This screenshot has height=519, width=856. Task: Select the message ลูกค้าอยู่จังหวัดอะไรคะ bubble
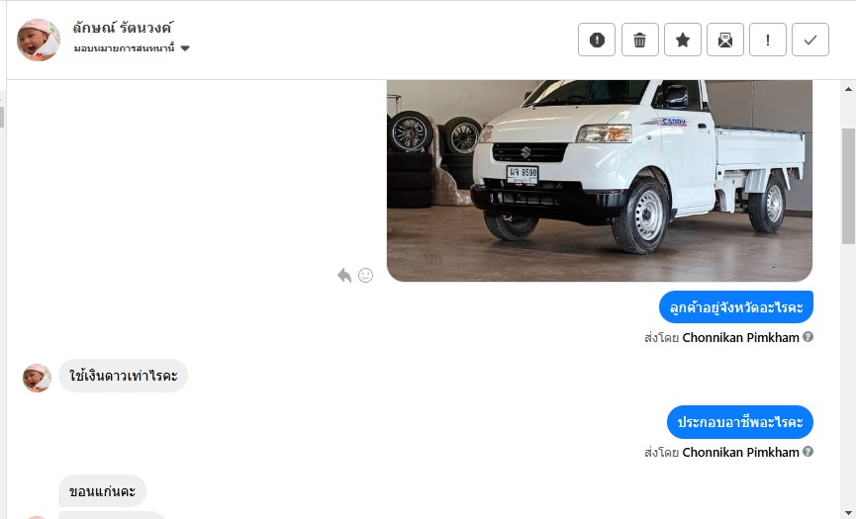(x=736, y=306)
